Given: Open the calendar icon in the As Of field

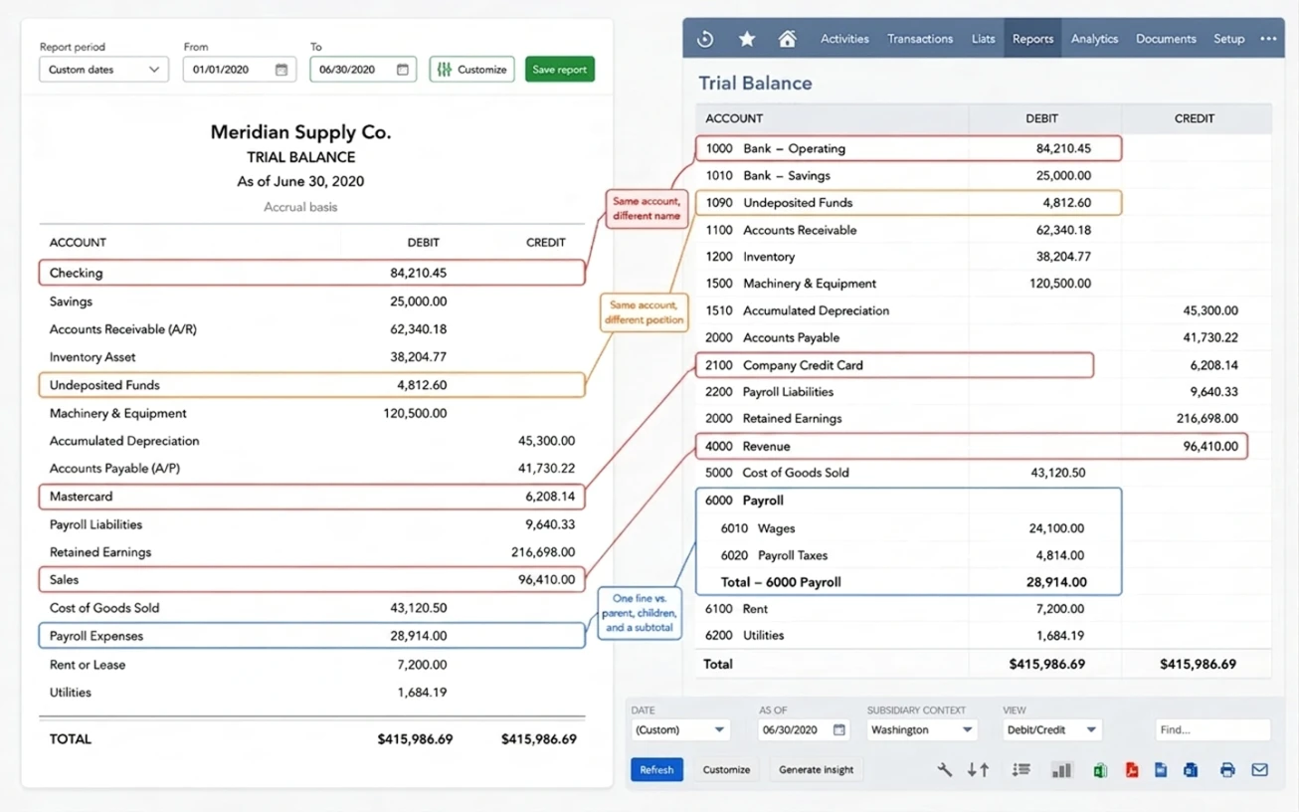Looking at the screenshot, I should coord(839,729).
